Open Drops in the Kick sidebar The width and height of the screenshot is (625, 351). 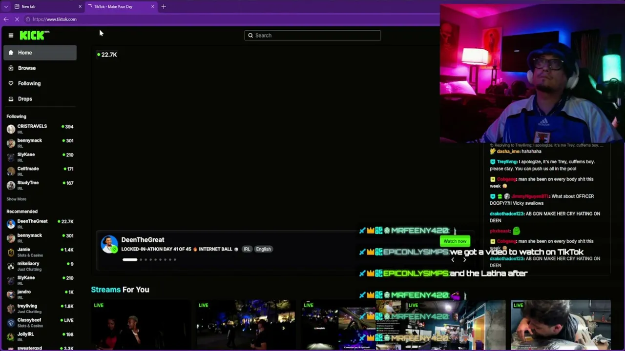pos(40,98)
